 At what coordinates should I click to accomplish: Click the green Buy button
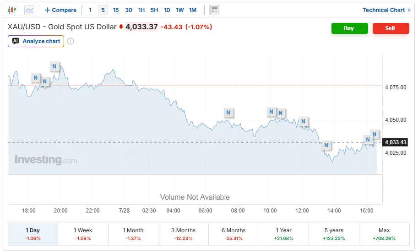[x=349, y=28]
